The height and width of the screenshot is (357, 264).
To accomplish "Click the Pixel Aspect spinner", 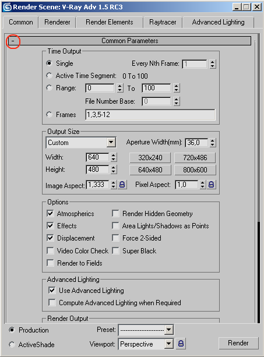I will (202, 185).
